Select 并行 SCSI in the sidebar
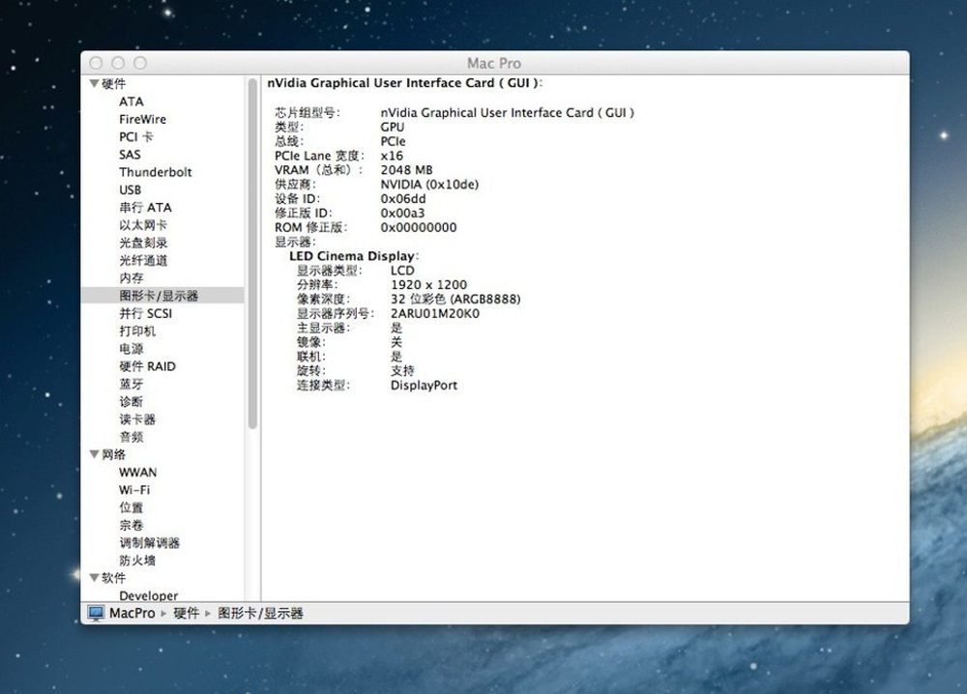 [146, 314]
